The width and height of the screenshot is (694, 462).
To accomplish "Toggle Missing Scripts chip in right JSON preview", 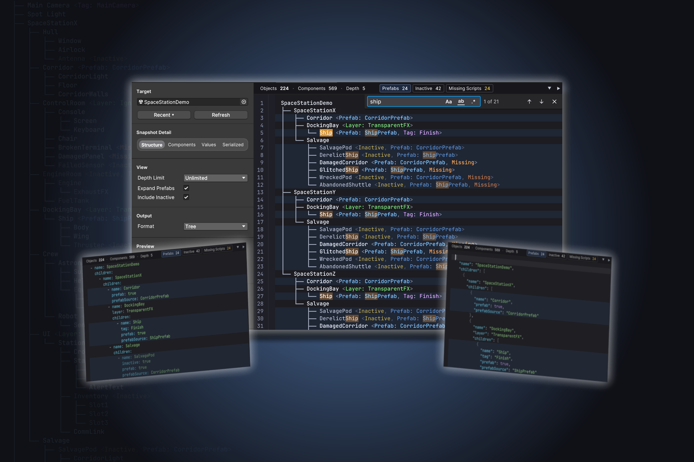I will point(583,258).
